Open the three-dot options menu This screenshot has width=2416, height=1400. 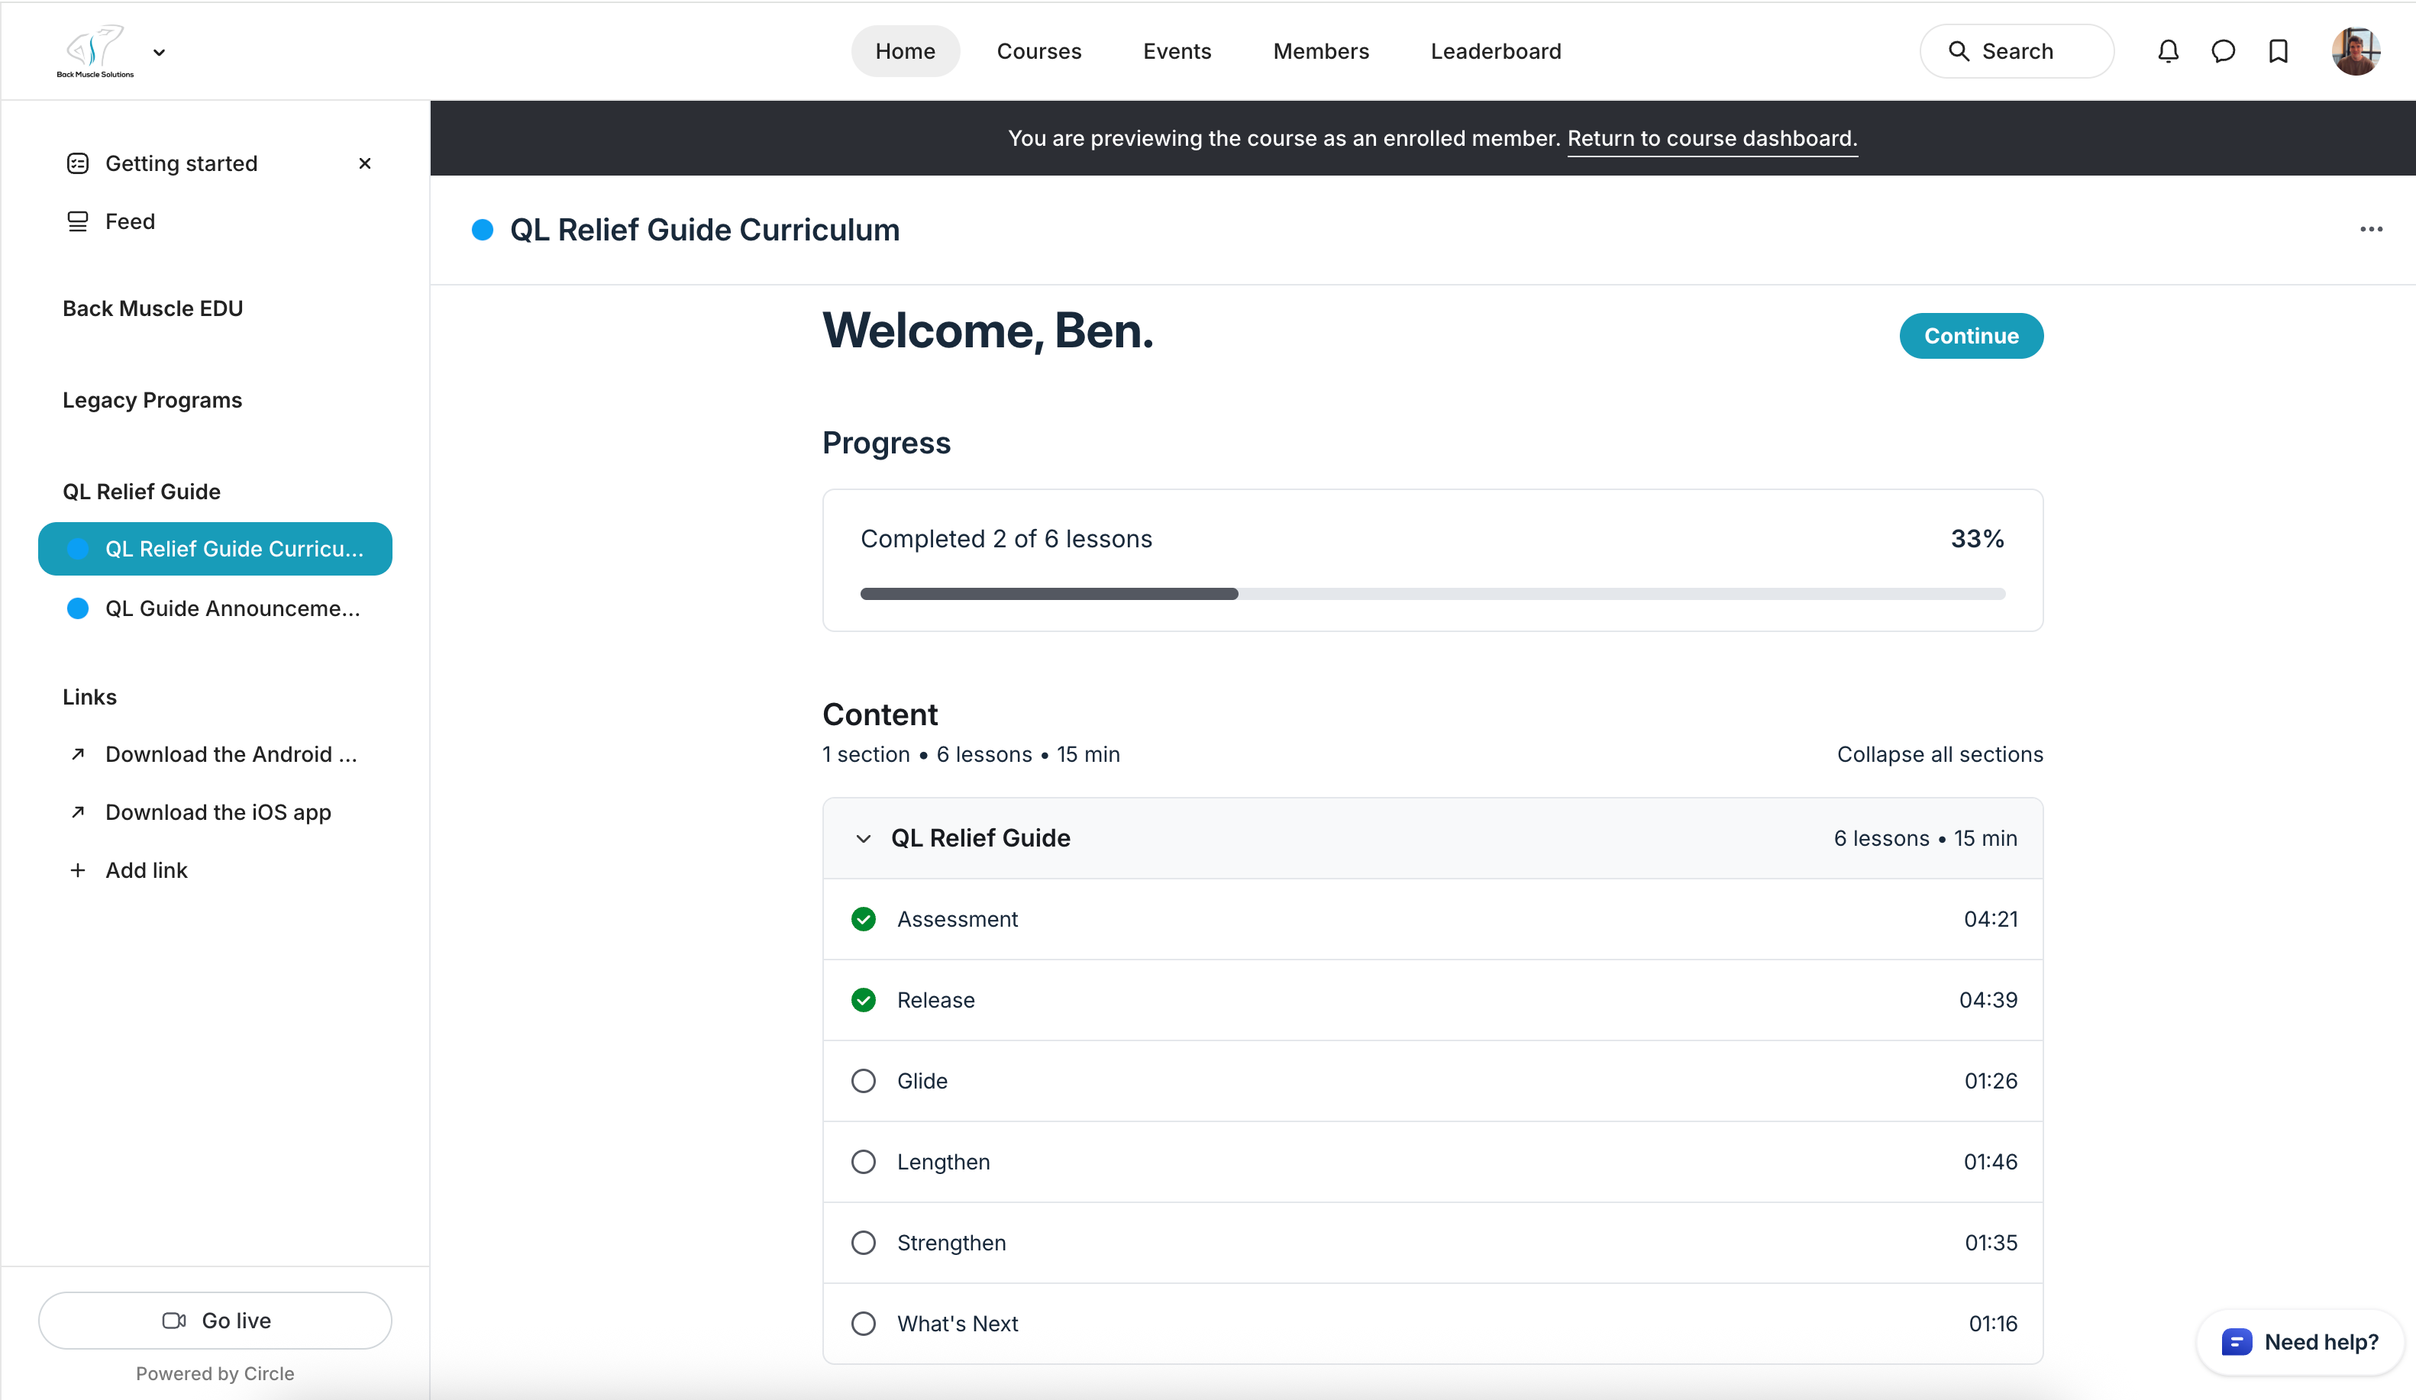2372,229
